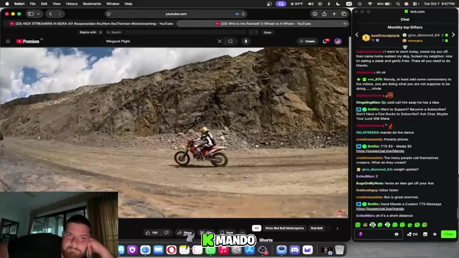Dislike the video with thumbs-down

166,233
